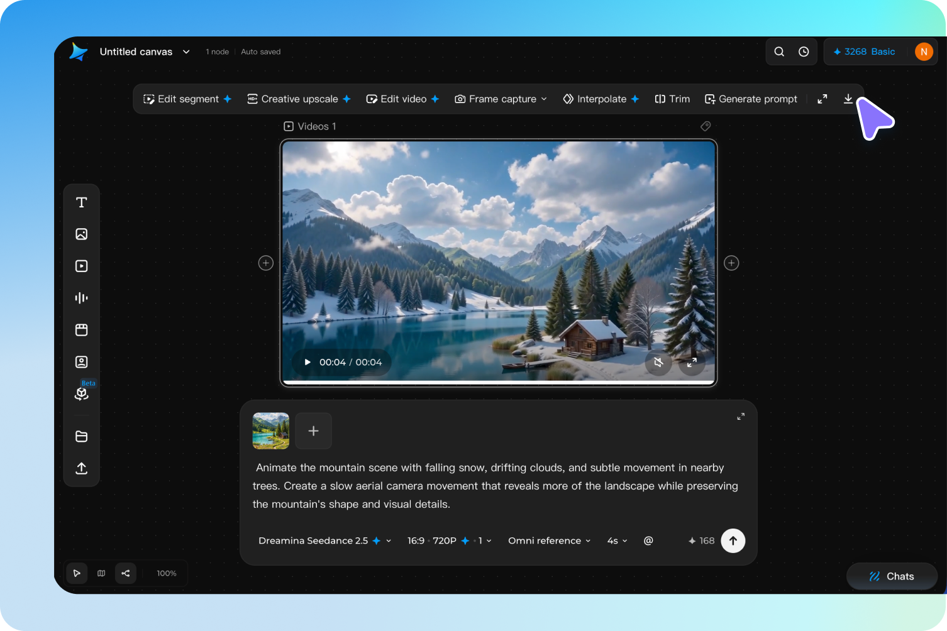Toggle video mute speaker button

(658, 362)
